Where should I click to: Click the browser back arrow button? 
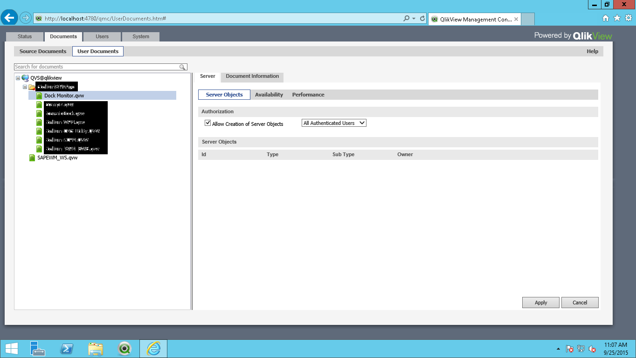click(x=9, y=18)
